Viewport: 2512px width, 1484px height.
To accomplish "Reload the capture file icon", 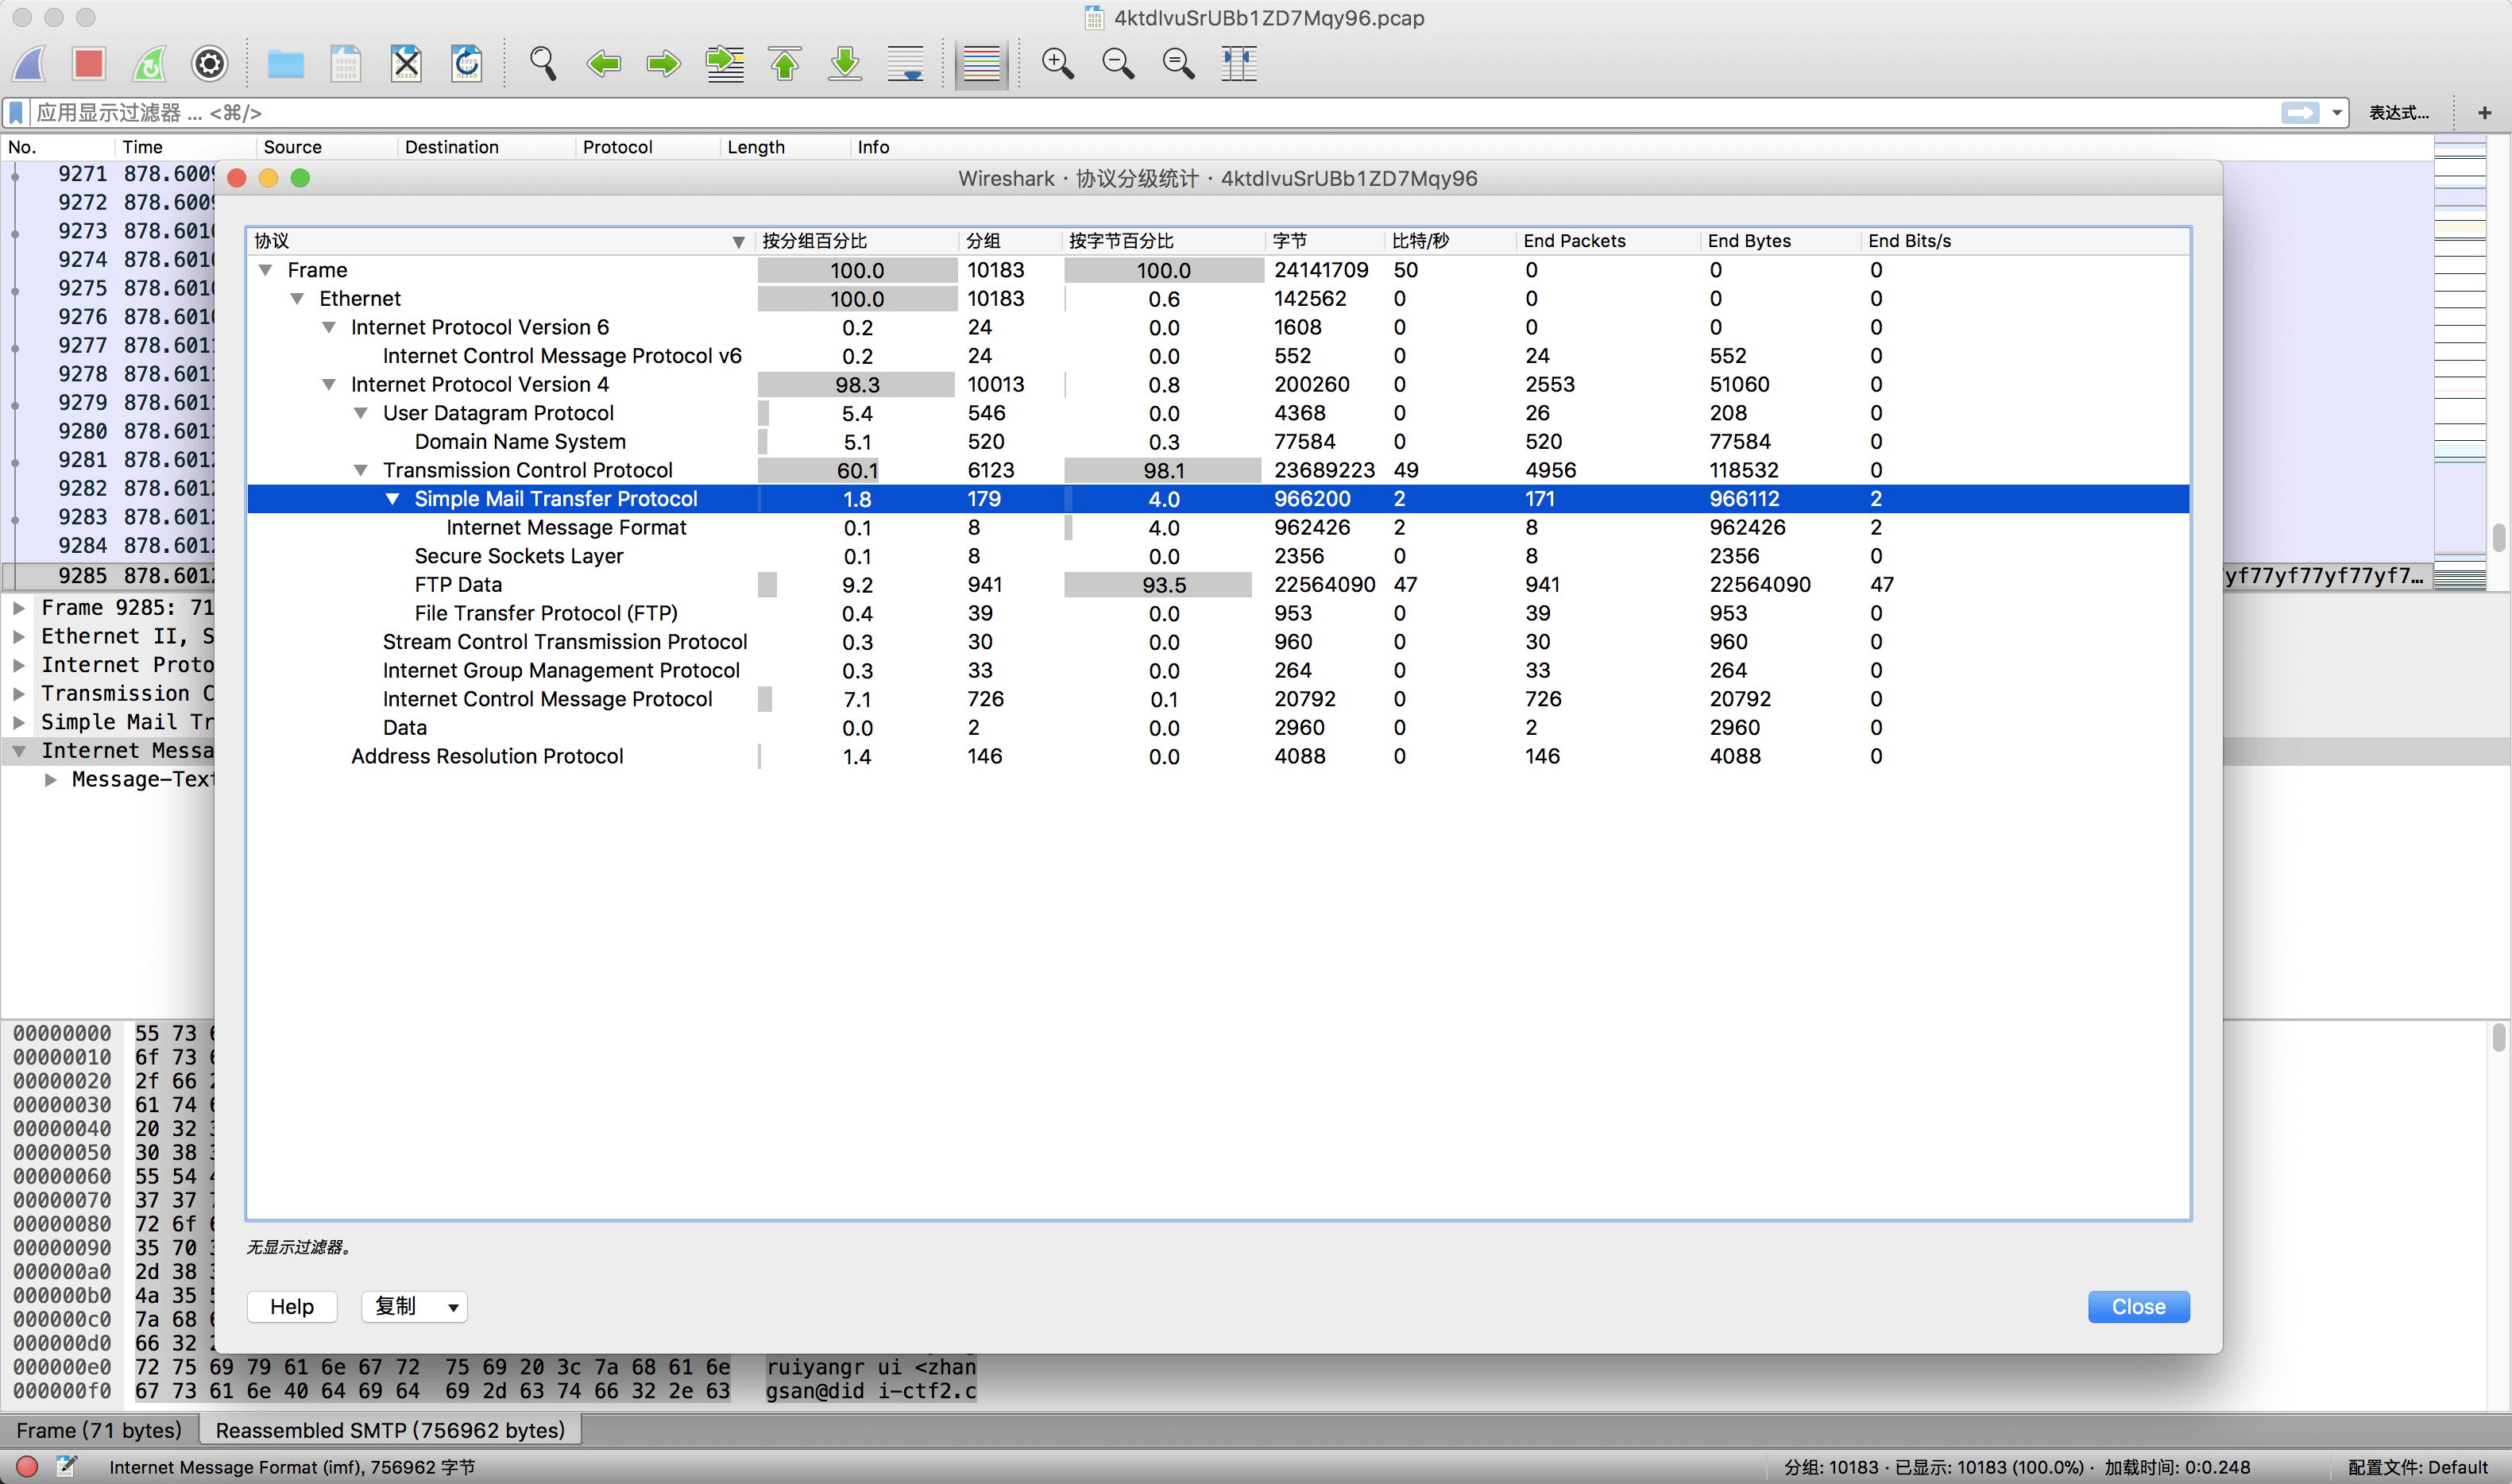I will (466, 64).
